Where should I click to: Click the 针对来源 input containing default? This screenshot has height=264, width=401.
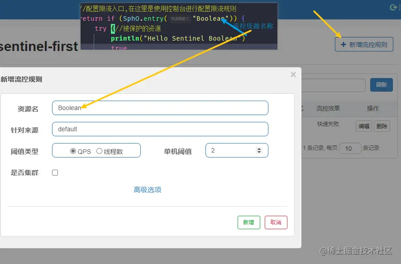[160, 129]
